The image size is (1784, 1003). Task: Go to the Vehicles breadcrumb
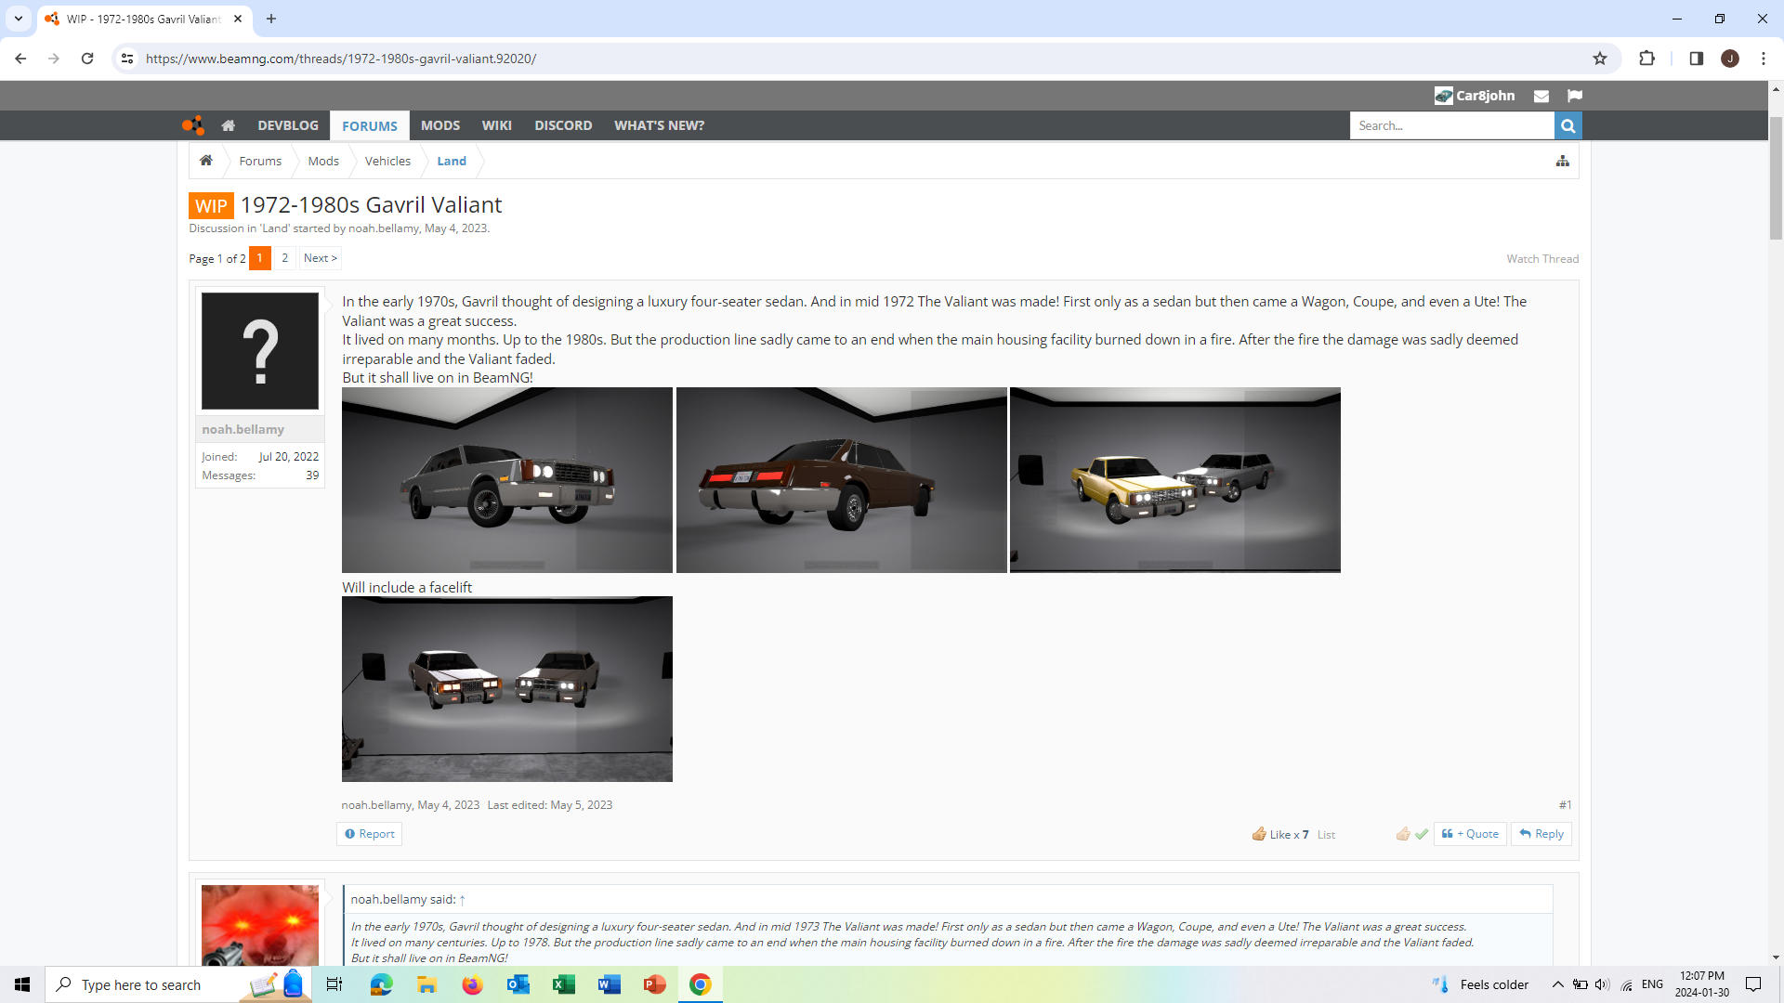[x=387, y=161]
